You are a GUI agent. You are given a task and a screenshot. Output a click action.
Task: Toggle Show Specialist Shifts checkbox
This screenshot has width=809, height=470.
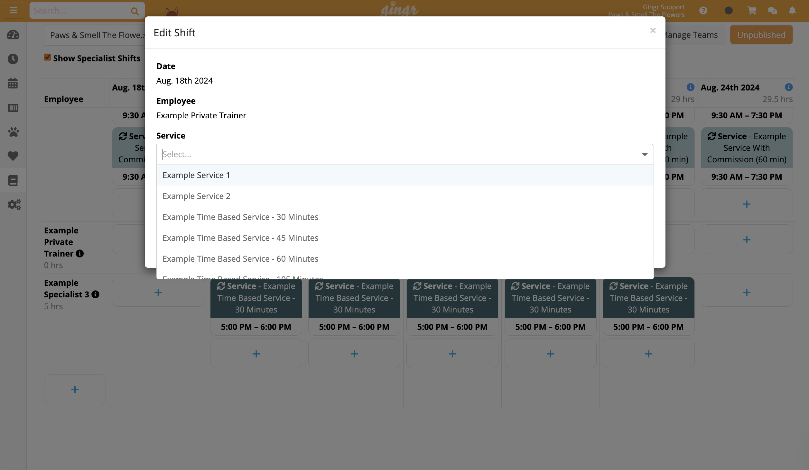click(x=48, y=58)
